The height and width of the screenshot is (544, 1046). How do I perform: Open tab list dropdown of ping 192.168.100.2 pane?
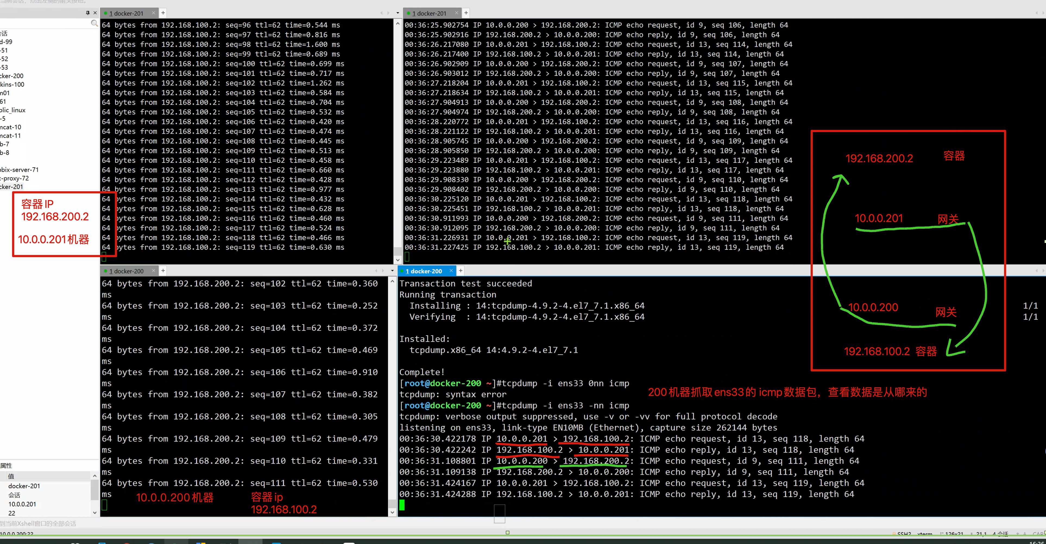pyautogui.click(x=398, y=13)
